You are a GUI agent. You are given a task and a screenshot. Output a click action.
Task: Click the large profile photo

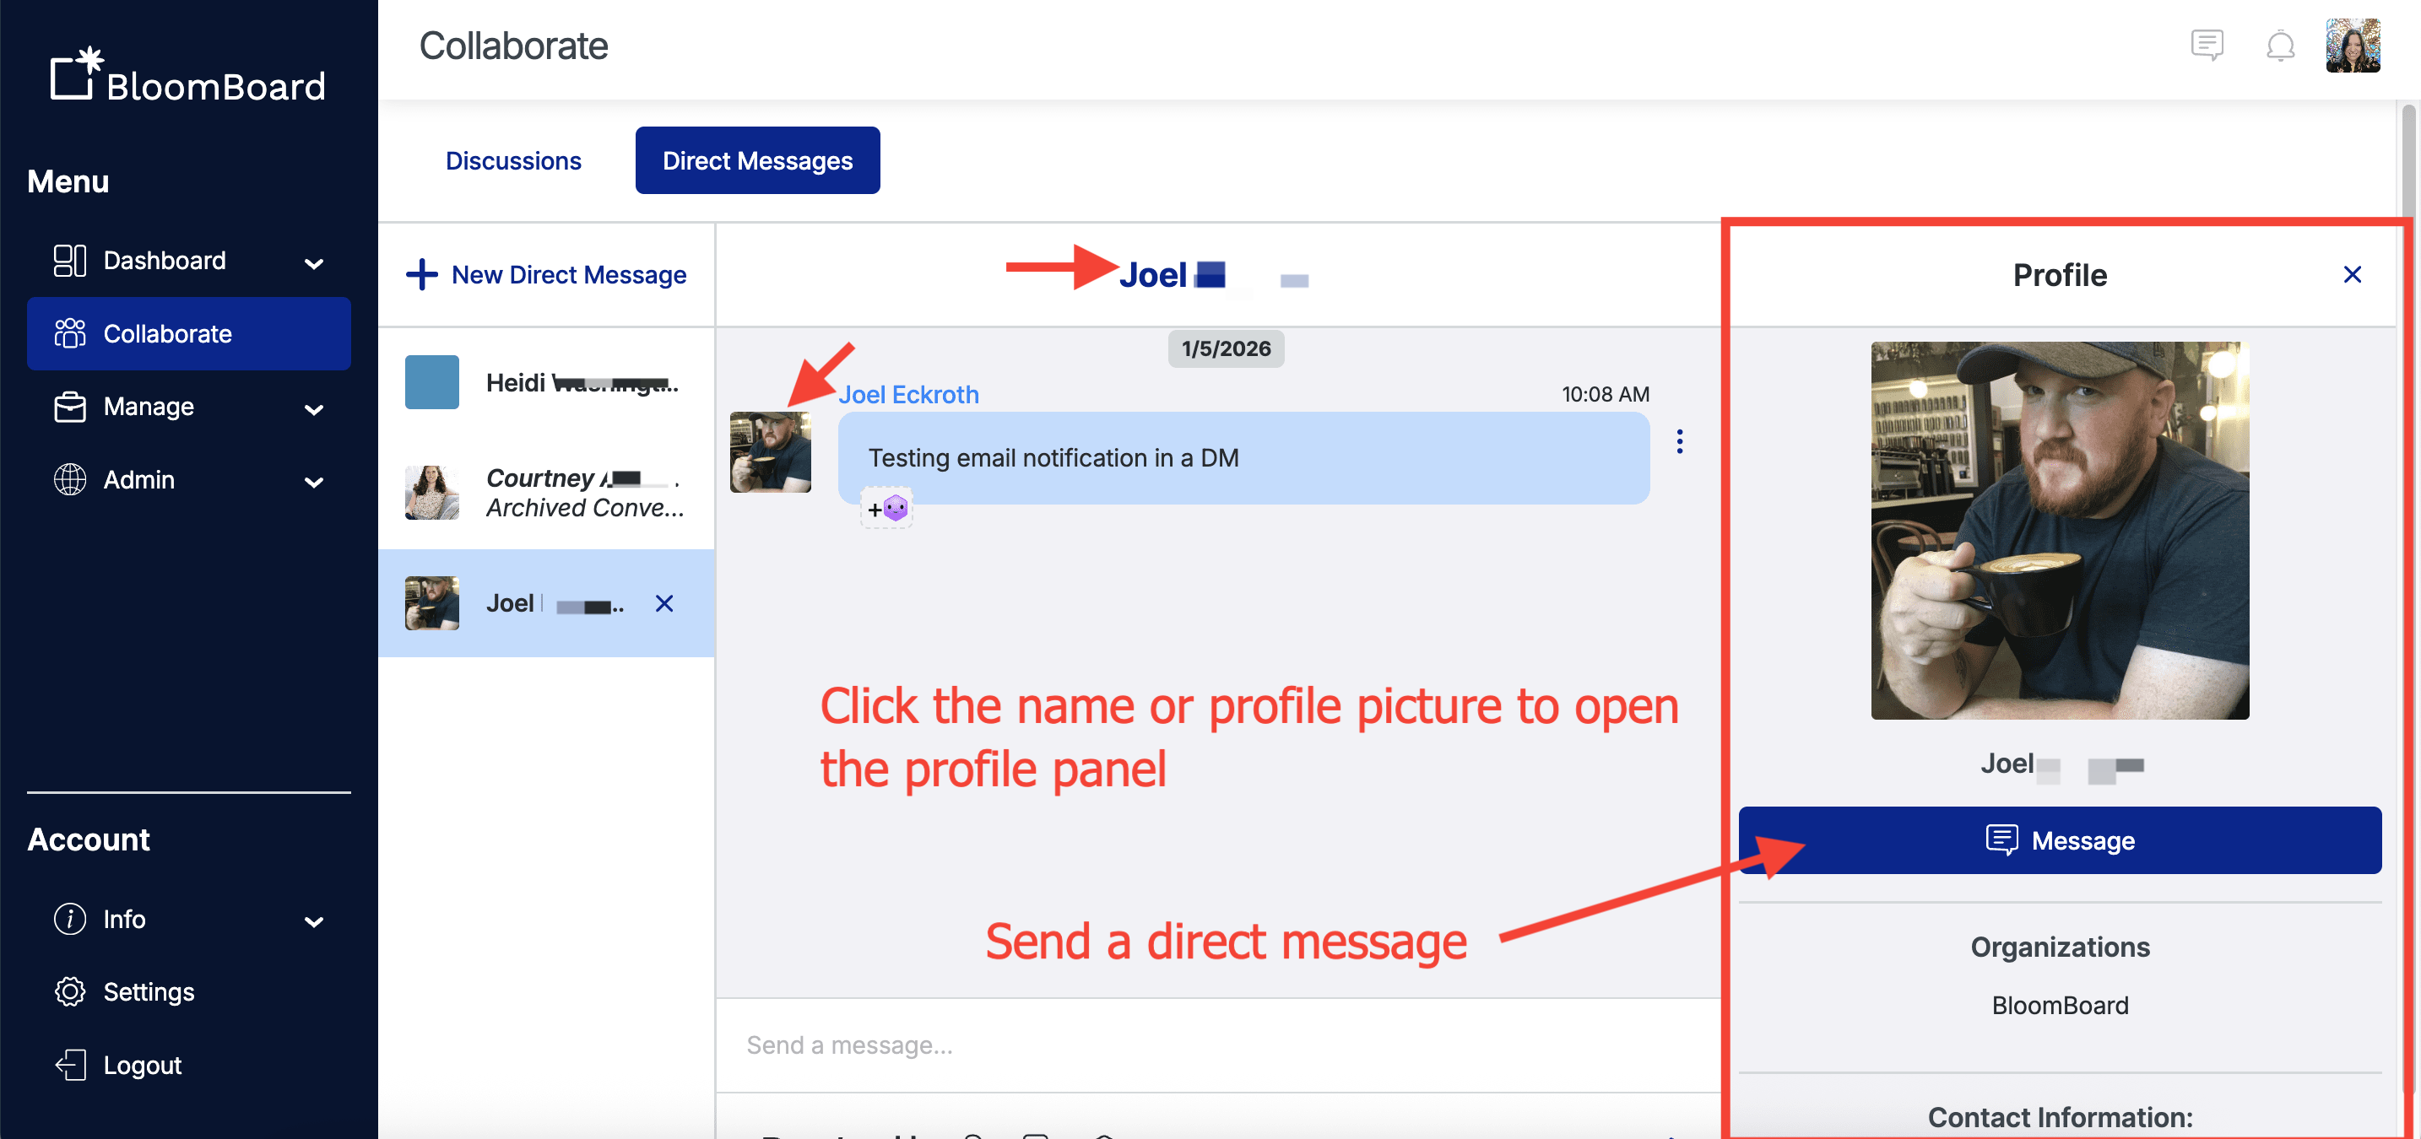point(2060,531)
